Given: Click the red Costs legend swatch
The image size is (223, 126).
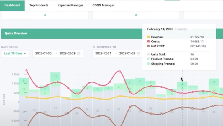Looking at the screenshot, I should (148, 42).
